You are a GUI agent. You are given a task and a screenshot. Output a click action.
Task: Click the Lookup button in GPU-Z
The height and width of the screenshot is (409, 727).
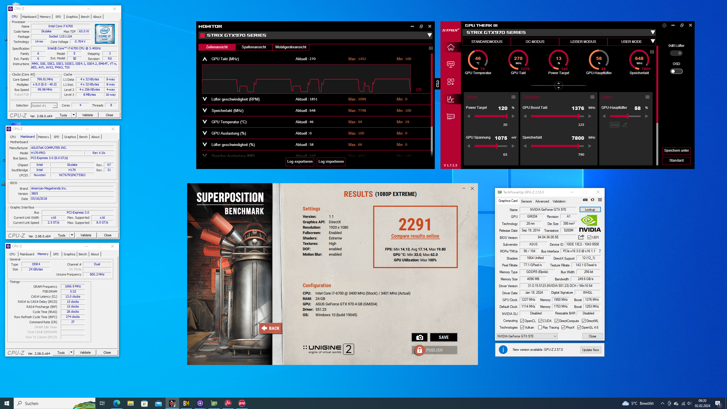pyautogui.click(x=590, y=210)
